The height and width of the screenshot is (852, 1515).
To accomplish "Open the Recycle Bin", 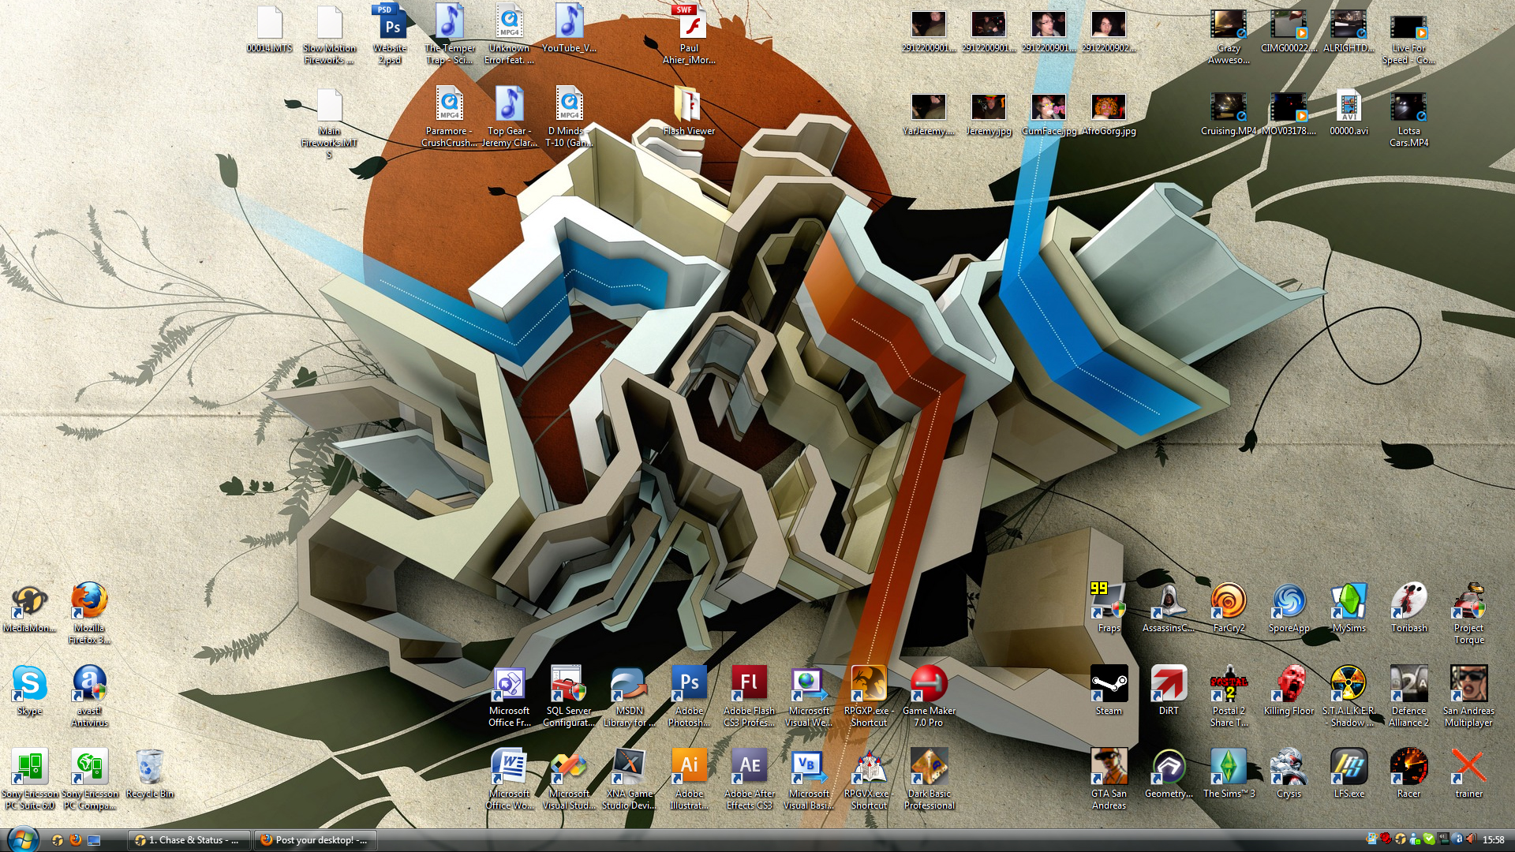I will [x=149, y=767].
